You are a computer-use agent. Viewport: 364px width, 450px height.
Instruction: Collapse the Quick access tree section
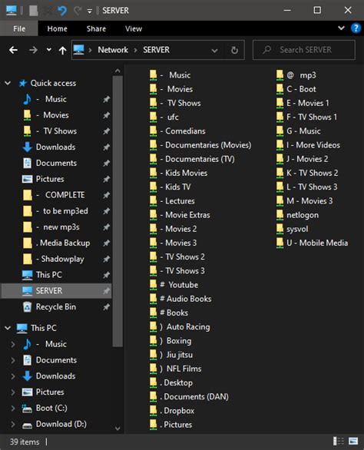(x=8, y=83)
